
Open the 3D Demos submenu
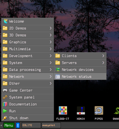28,35
